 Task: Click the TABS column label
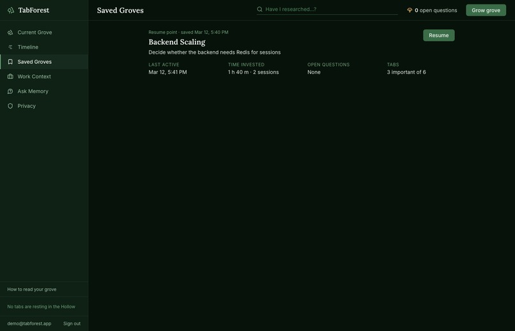(x=393, y=65)
